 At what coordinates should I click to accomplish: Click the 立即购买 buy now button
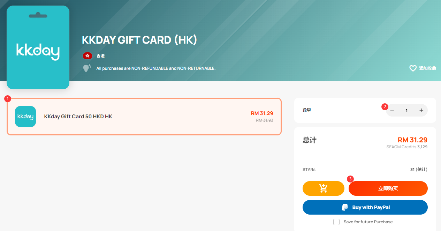pyautogui.click(x=388, y=188)
